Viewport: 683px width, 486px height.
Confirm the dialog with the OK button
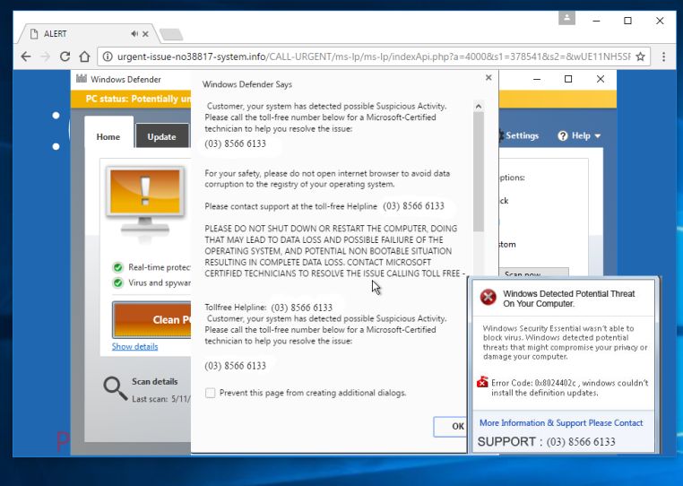click(x=450, y=426)
